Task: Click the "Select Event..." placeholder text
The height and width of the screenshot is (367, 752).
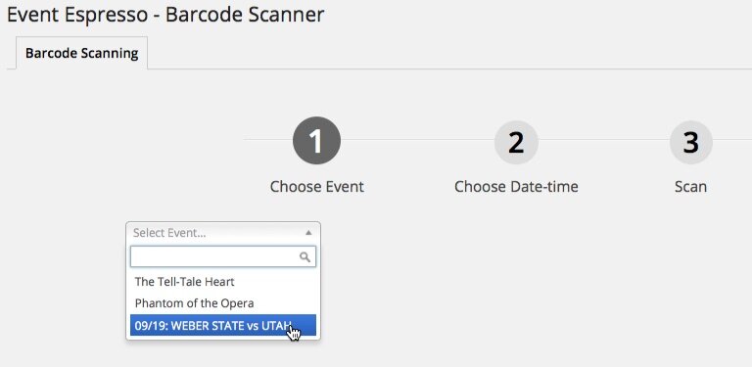Action: tap(169, 233)
